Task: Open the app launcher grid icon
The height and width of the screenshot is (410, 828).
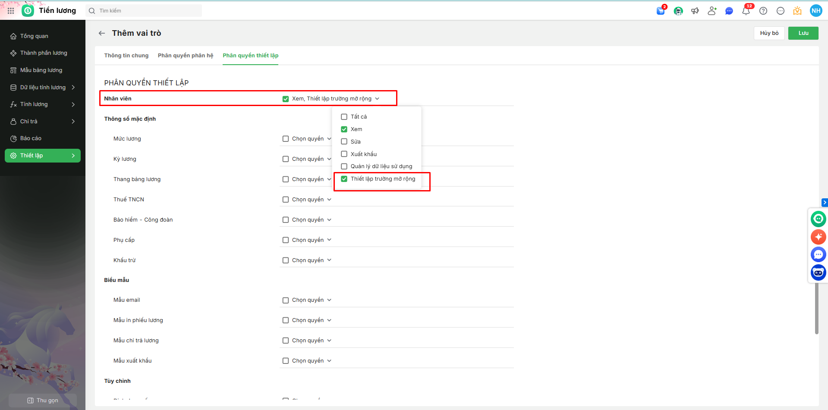Action: (x=11, y=11)
